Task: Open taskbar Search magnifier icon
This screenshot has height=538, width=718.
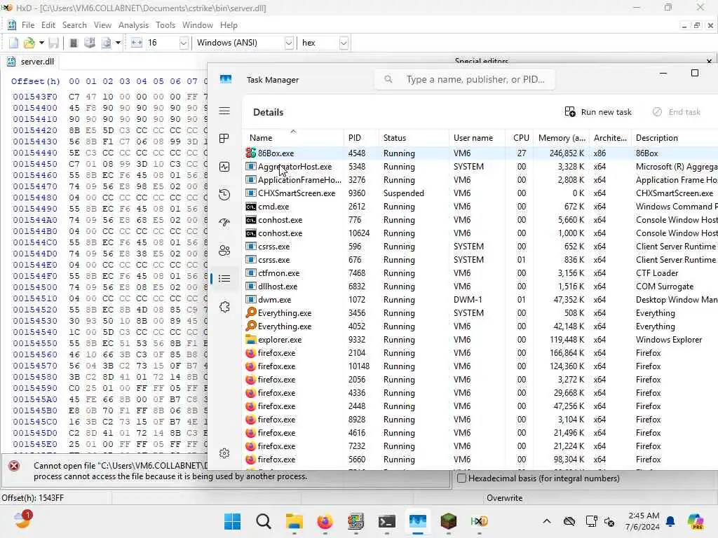Action: (264, 521)
